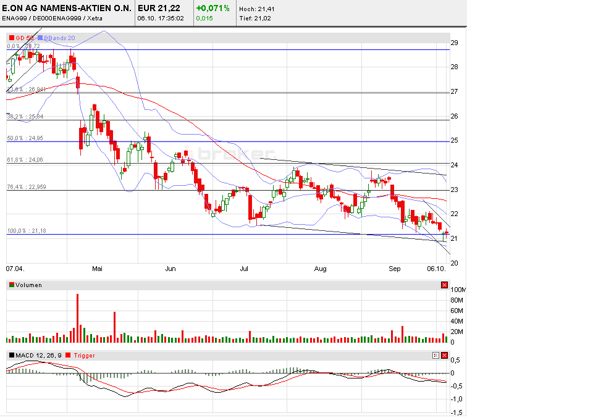The width and height of the screenshot is (593, 418).
Task: Click the 'E.ON AG NAMENS-AKTIEN O.N.' title
Action: click(x=67, y=8)
